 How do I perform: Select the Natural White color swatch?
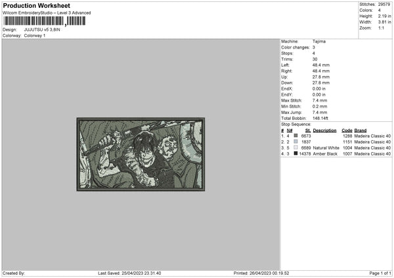tap(295, 148)
